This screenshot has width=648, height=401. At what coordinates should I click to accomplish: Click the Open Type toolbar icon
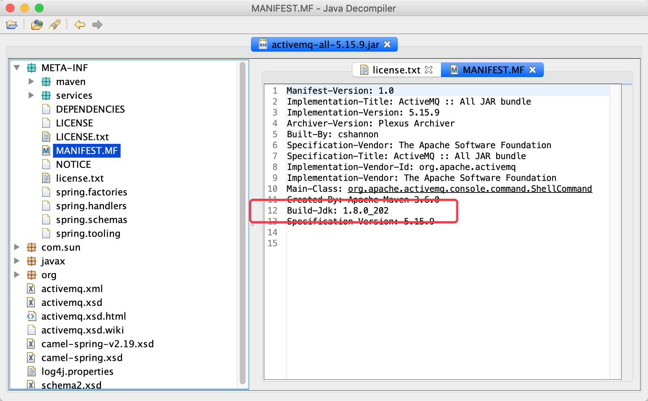tap(37, 25)
